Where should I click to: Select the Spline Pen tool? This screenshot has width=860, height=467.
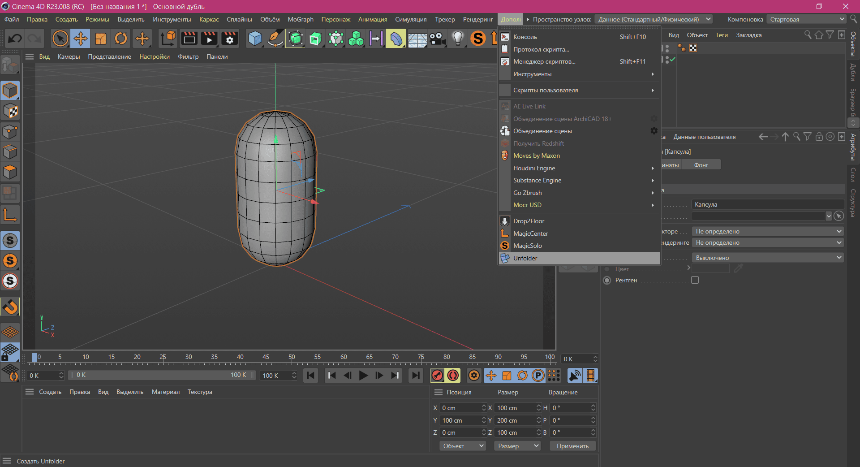click(275, 39)
